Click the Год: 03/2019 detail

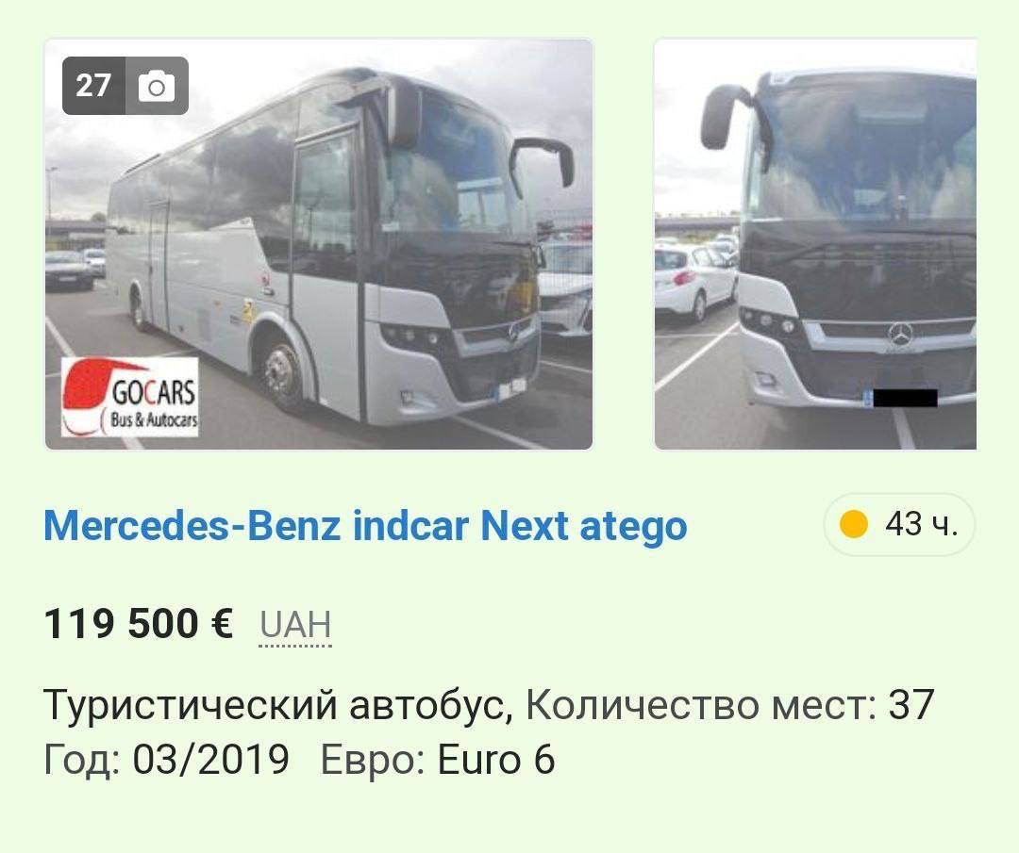pos(166,759)
